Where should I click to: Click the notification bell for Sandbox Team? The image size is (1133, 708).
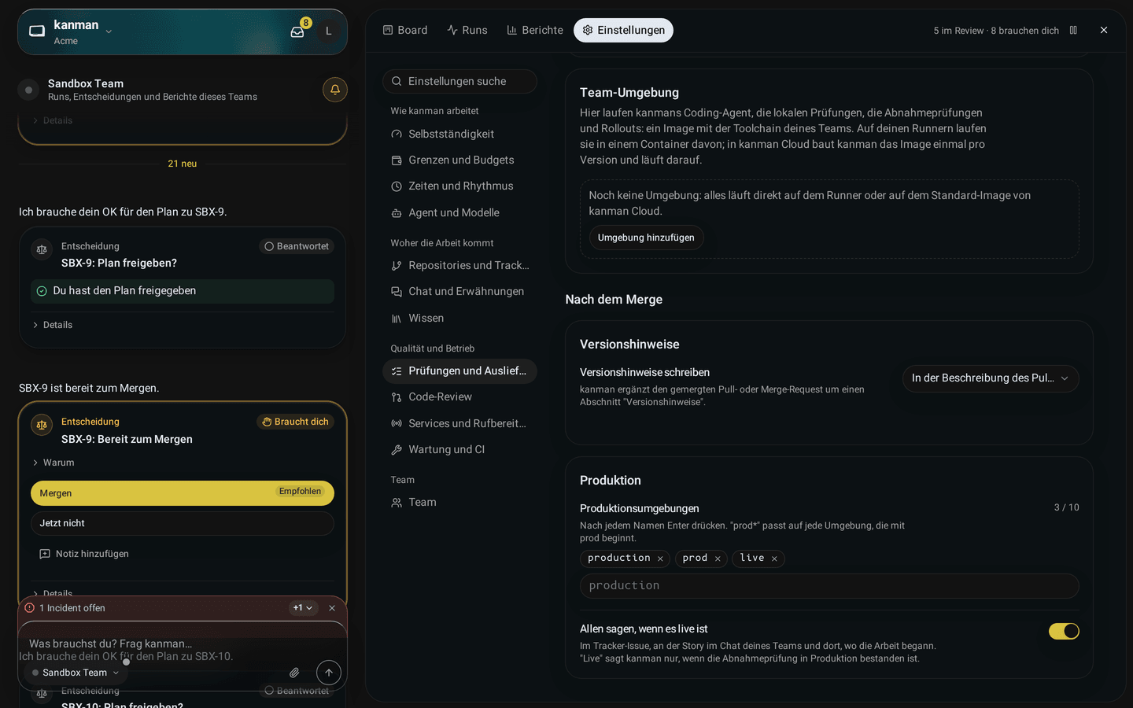coord(335,90)
